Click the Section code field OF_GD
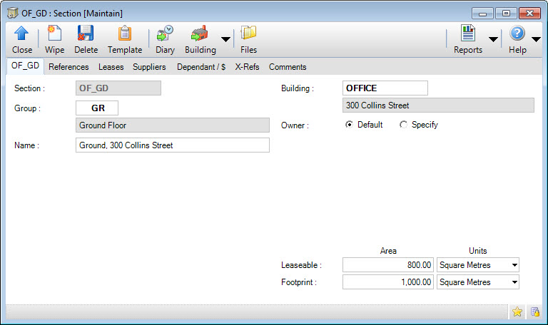 click(118, 88)
